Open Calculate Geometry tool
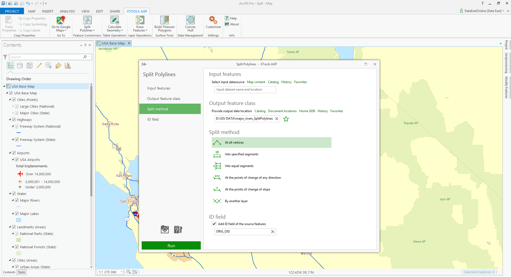This screenshot has height=277, width=511. click(115, 24)
